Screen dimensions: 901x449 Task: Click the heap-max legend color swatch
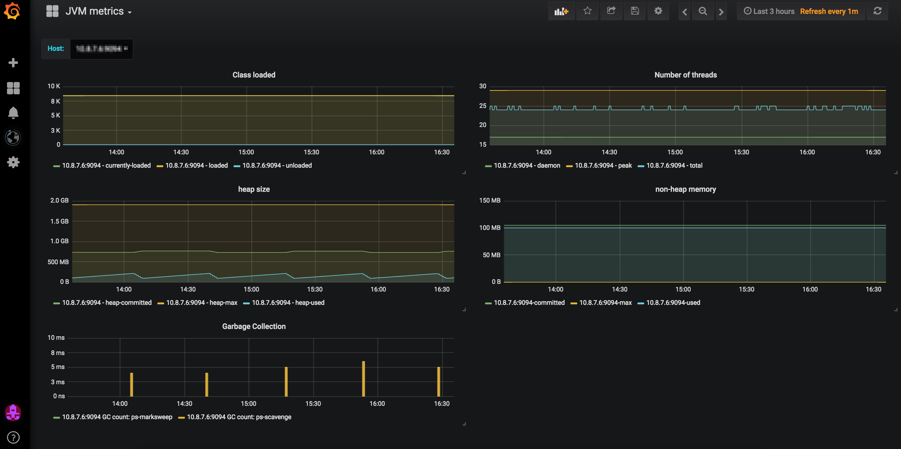tap(160, 303)
